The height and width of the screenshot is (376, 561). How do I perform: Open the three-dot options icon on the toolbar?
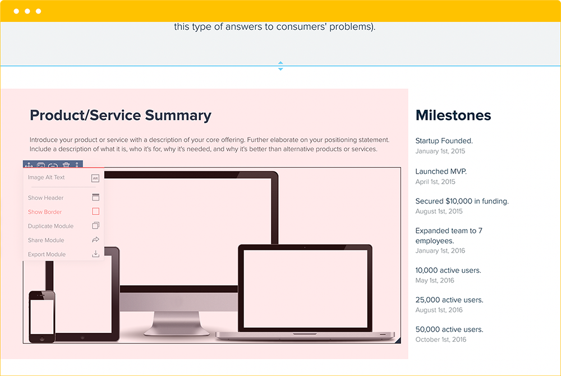76,165
